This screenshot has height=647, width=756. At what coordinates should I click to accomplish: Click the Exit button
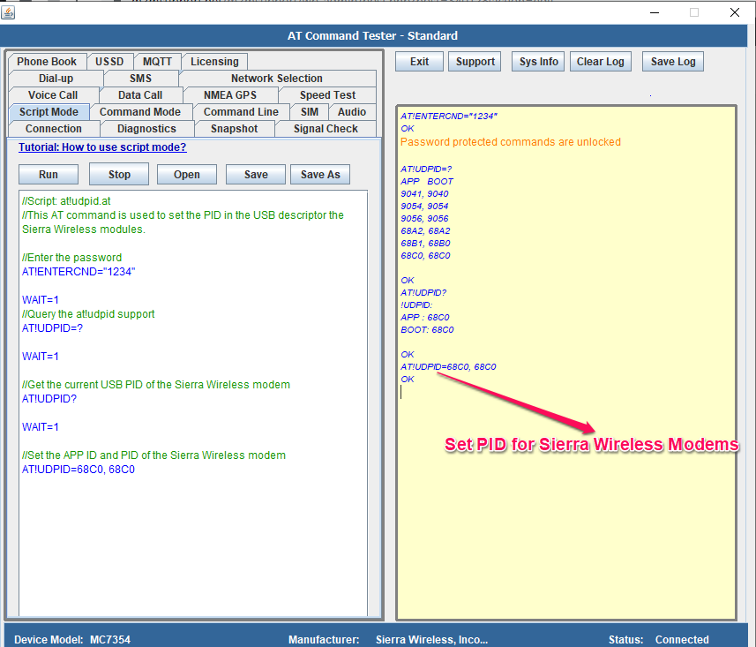420,61
